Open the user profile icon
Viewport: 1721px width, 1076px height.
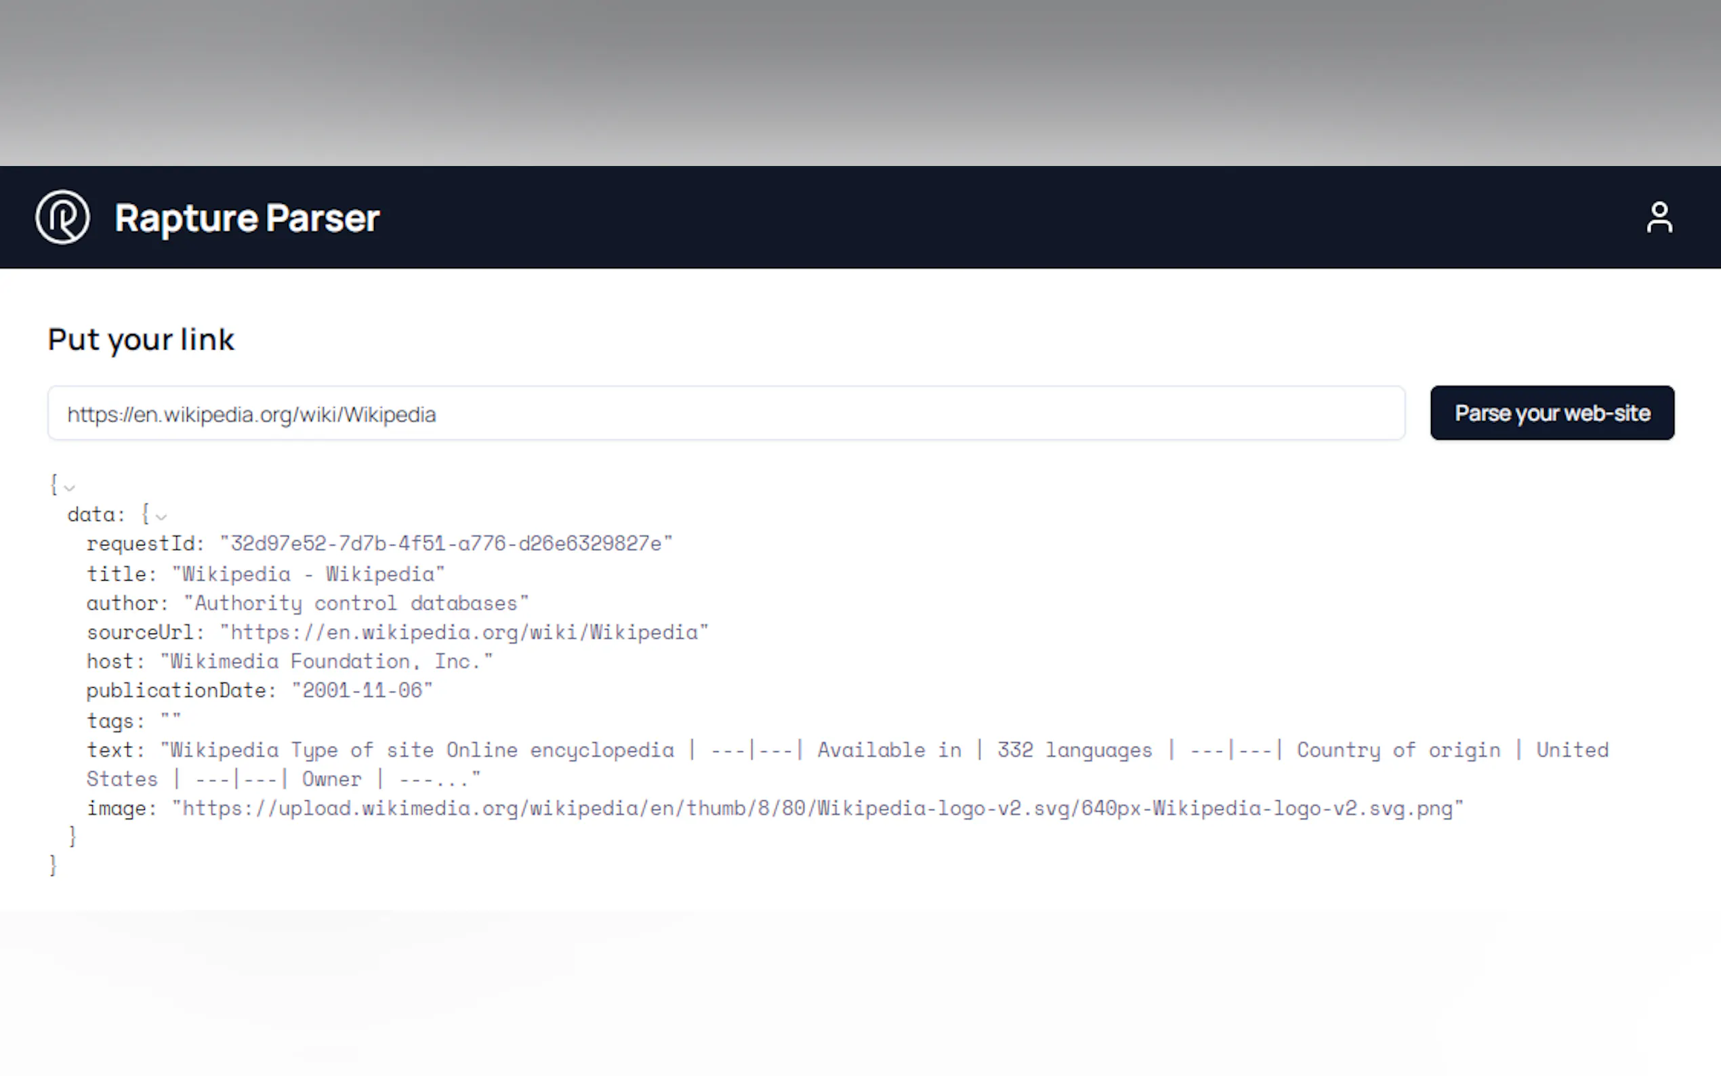click(1659, 217)
